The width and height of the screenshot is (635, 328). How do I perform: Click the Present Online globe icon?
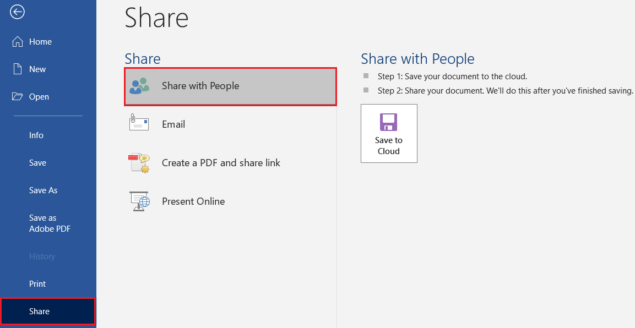click(140, 201)
